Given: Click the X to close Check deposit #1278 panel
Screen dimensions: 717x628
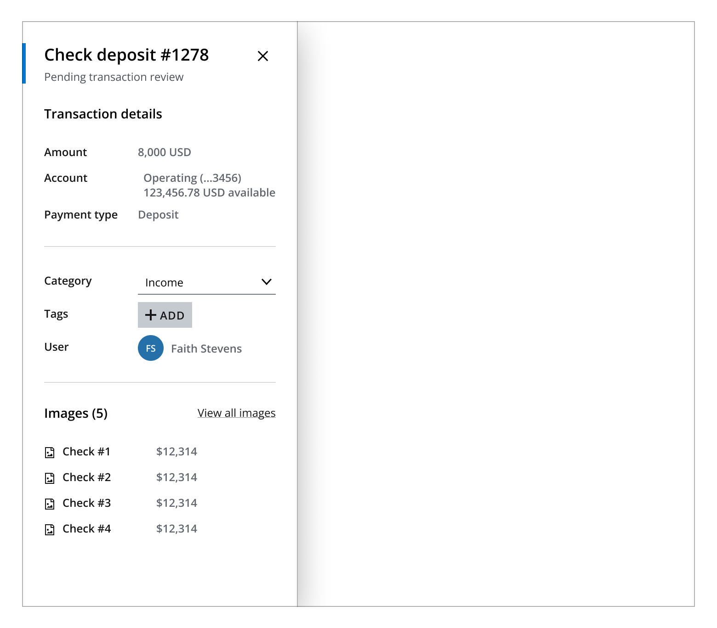Looking at the screenshot, I should (x=263, y=56).
